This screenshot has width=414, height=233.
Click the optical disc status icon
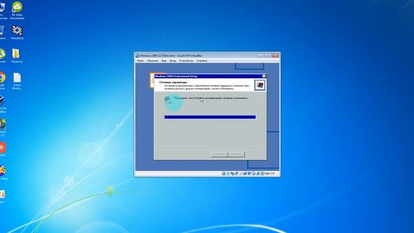pos(228,173)
